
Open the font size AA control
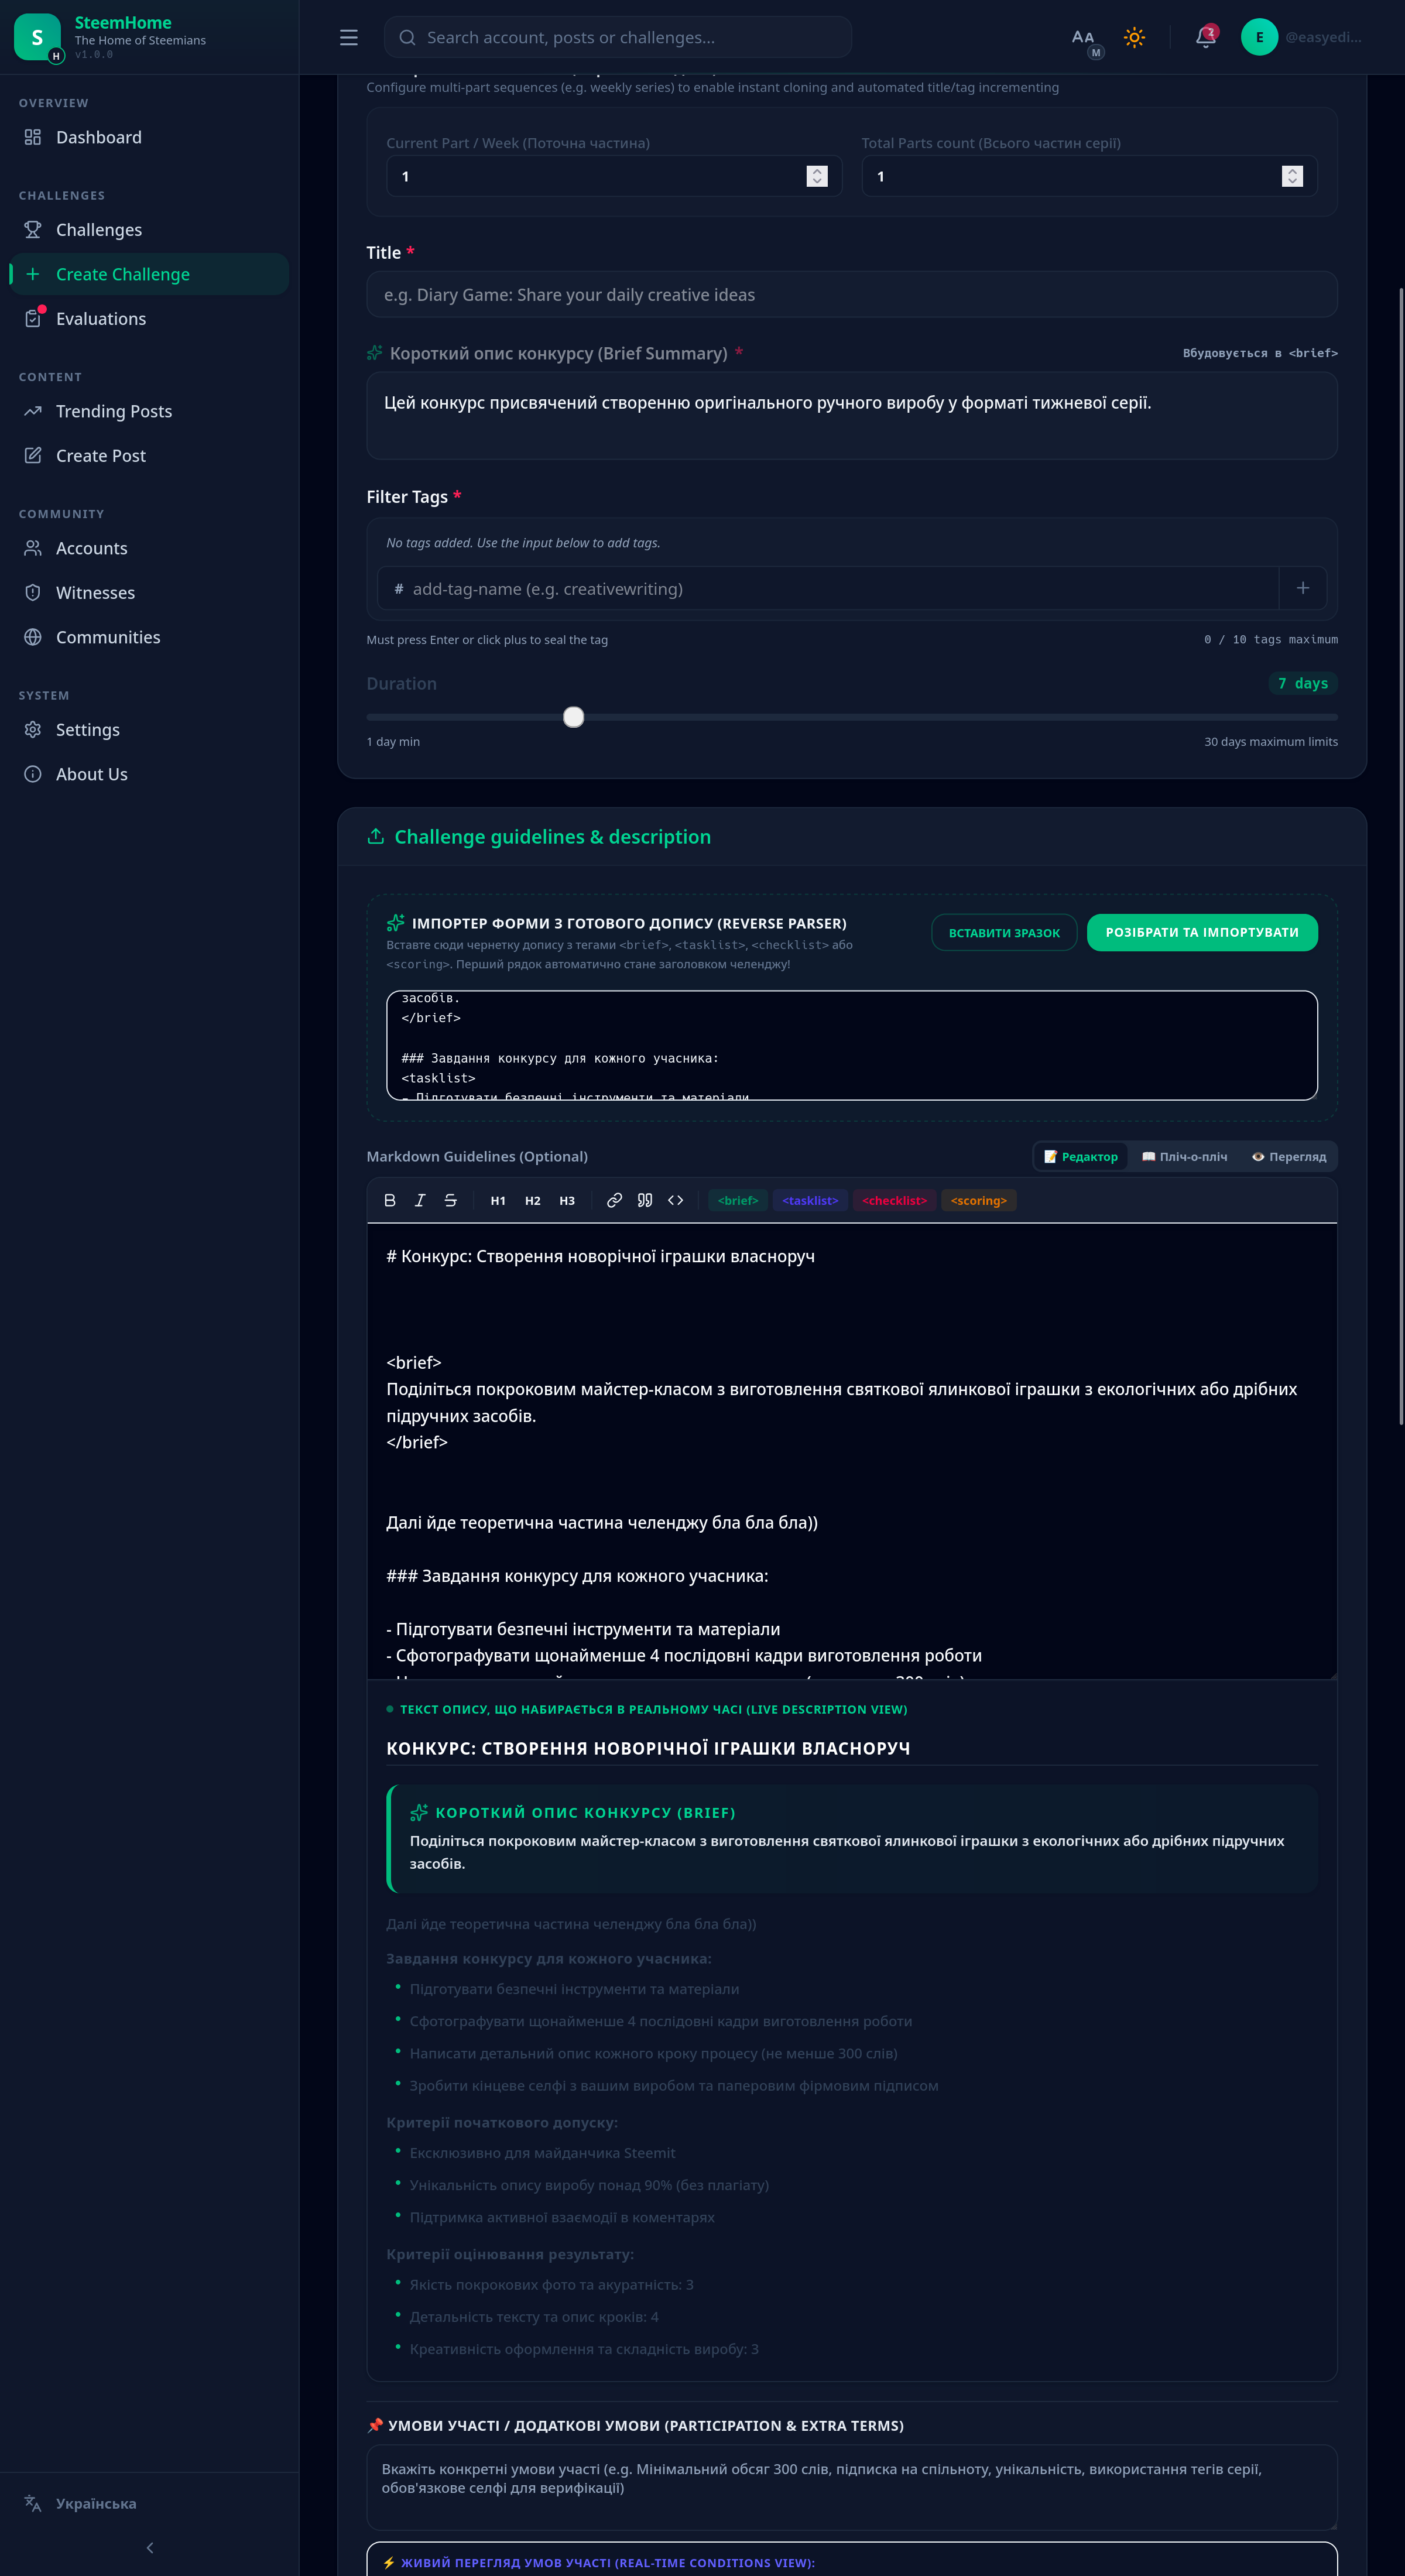tap(1083, 37)
